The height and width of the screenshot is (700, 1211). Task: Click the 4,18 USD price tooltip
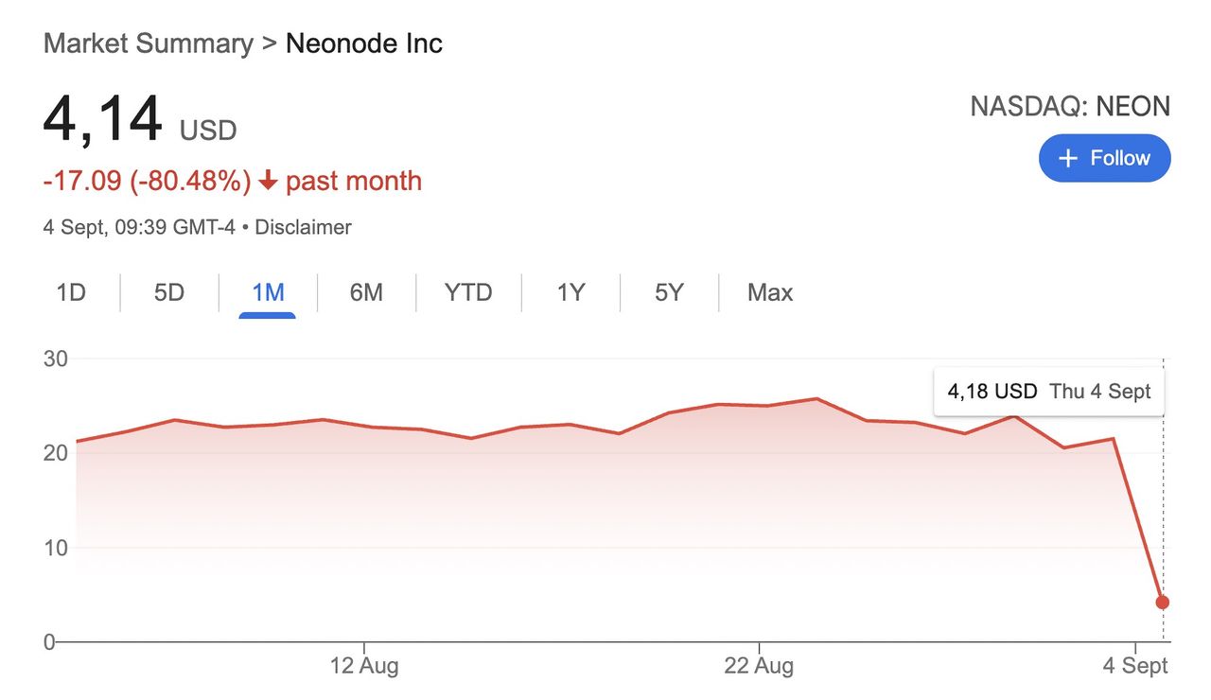pos(1048,392)
